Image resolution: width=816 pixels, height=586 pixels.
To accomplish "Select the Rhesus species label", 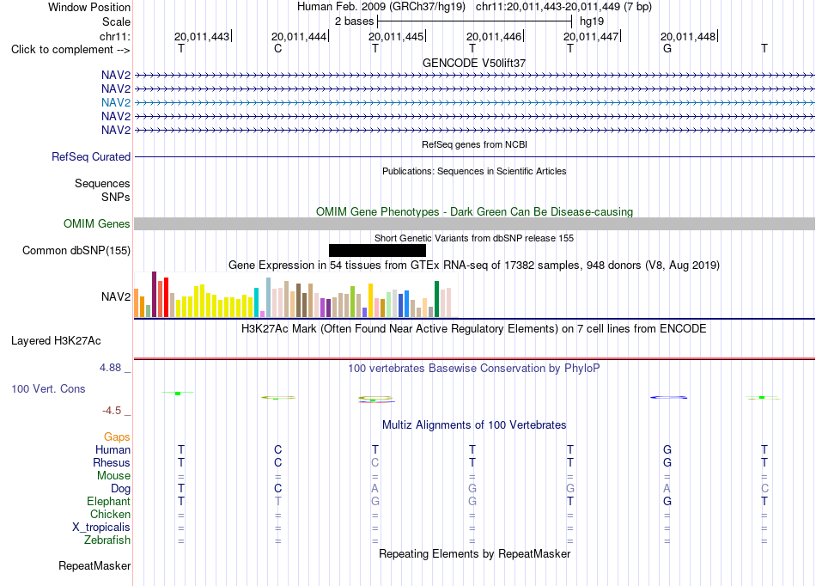I will (x=112, y=462).
